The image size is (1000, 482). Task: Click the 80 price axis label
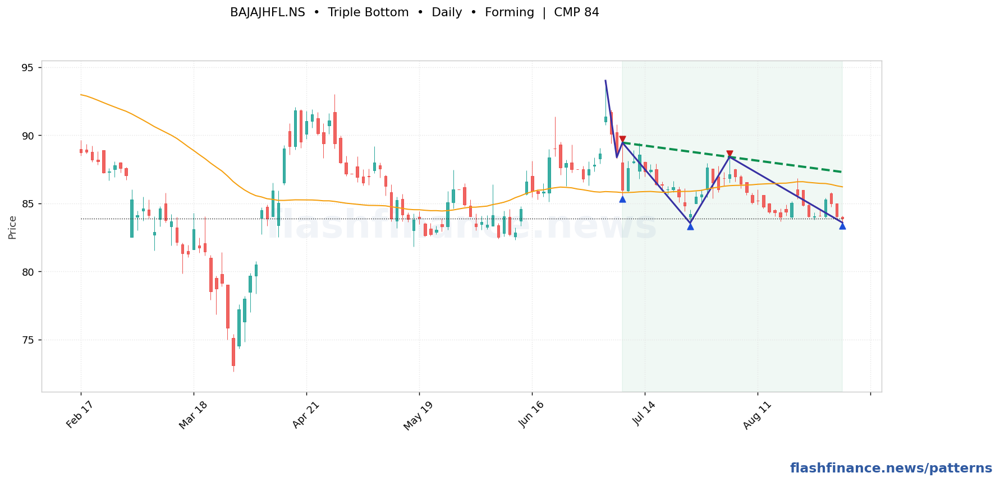pyautogui.click(x=27, y=272)
